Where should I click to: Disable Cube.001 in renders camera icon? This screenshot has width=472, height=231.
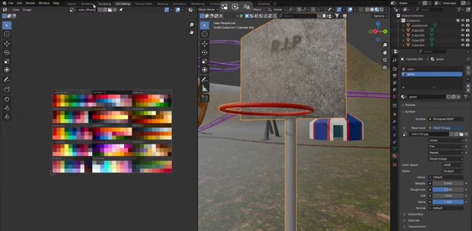(x=467, y=30)
